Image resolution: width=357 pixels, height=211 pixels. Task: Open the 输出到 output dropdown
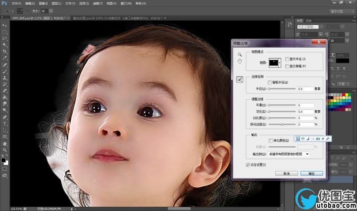pyautogui.click(x=289, y=154)
